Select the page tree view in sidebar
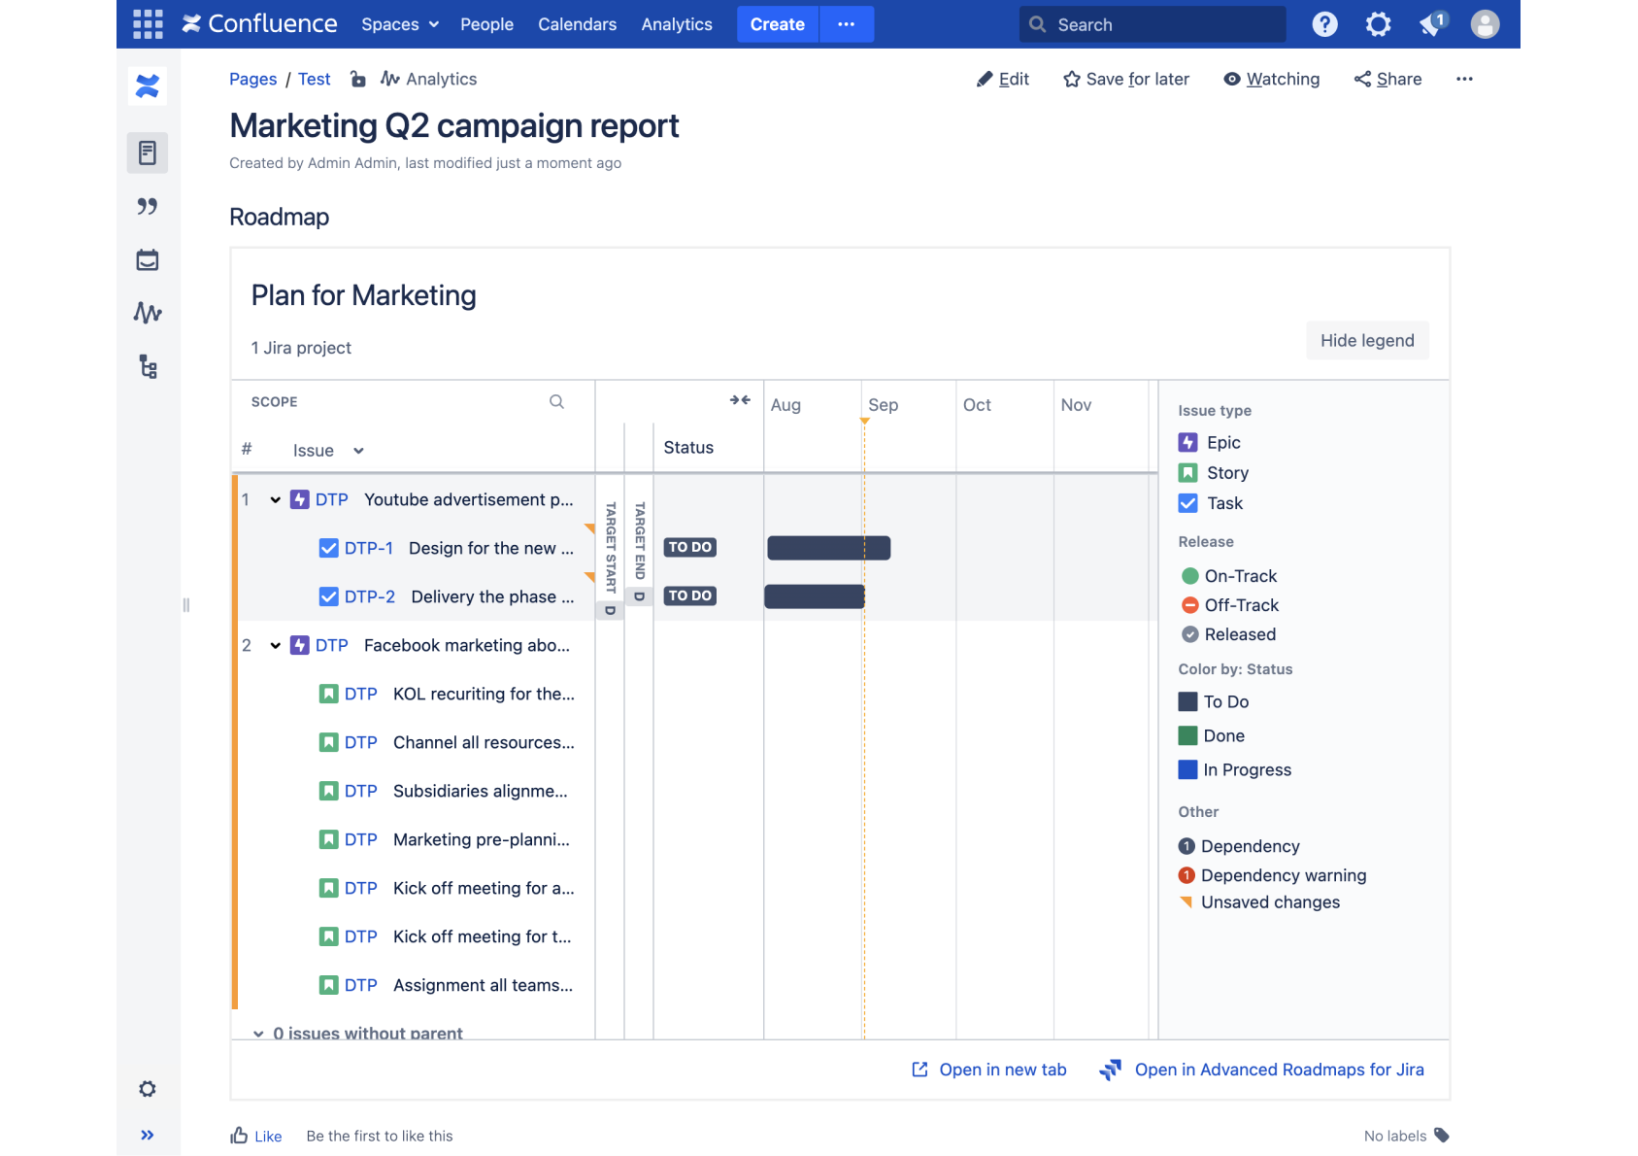This screenshot has width=1638, height=1156. (x=147, y=367)
